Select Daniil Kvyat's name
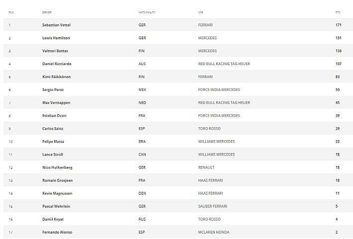This screenshot has width=353, height=239. click(x=53, y=219)
